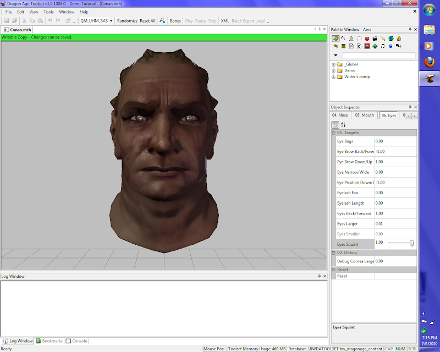Toggle Categorized view in Object Inspector
440x352 pixels.
coord(335,125)
